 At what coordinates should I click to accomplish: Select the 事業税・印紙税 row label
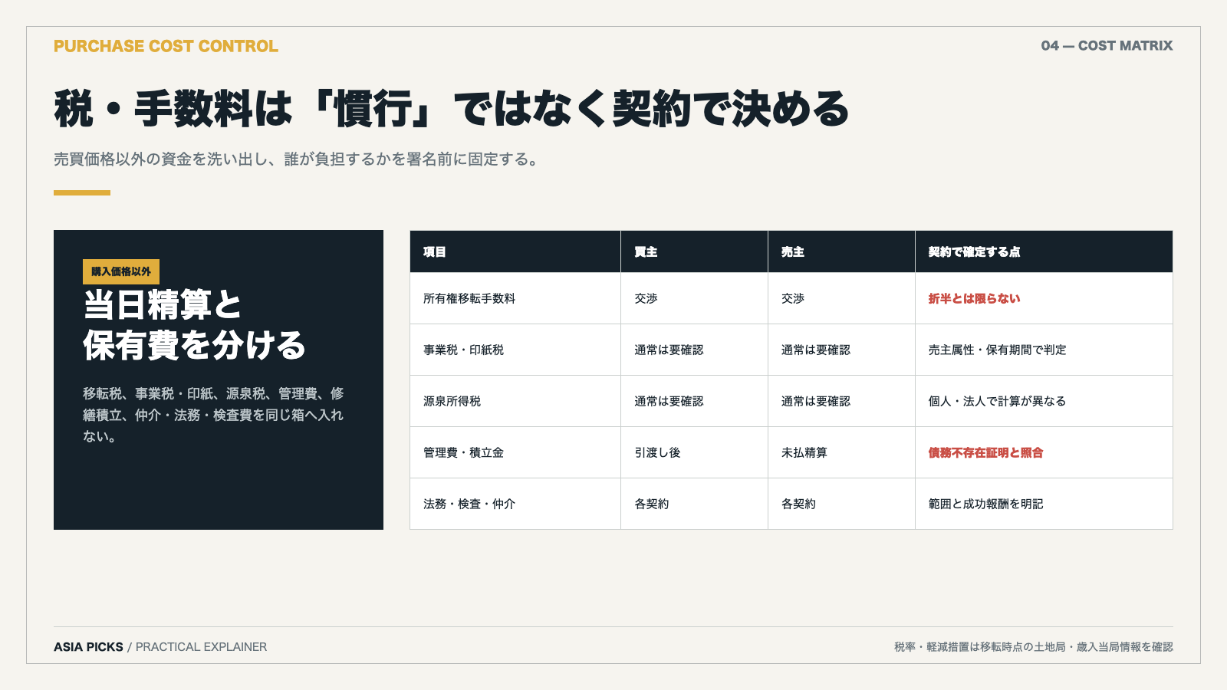coord(464,350)
